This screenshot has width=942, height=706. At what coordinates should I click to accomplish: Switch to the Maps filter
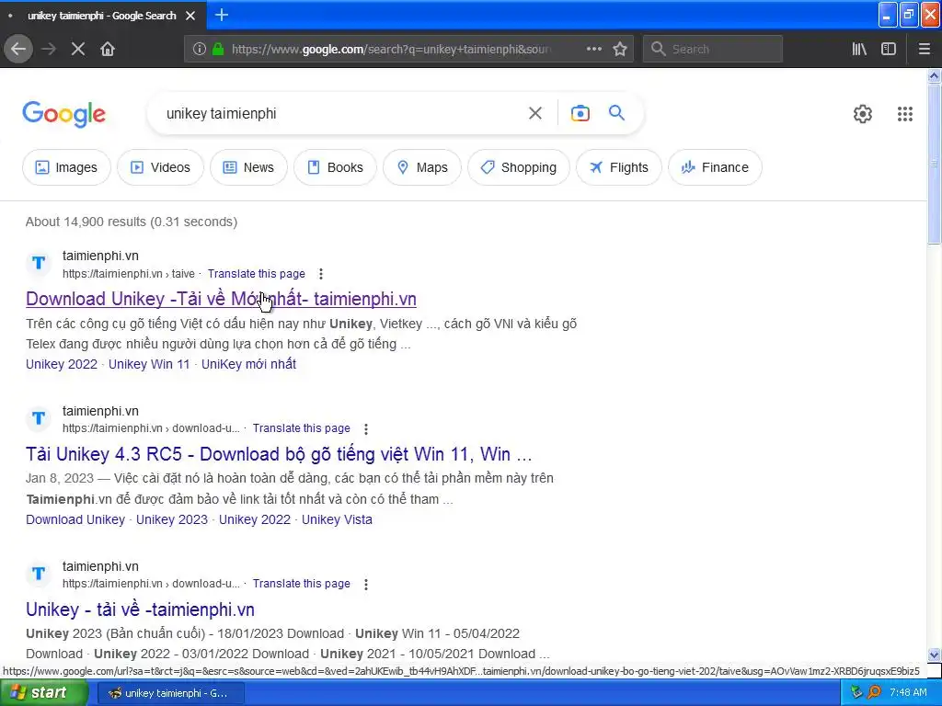[422, 167]
